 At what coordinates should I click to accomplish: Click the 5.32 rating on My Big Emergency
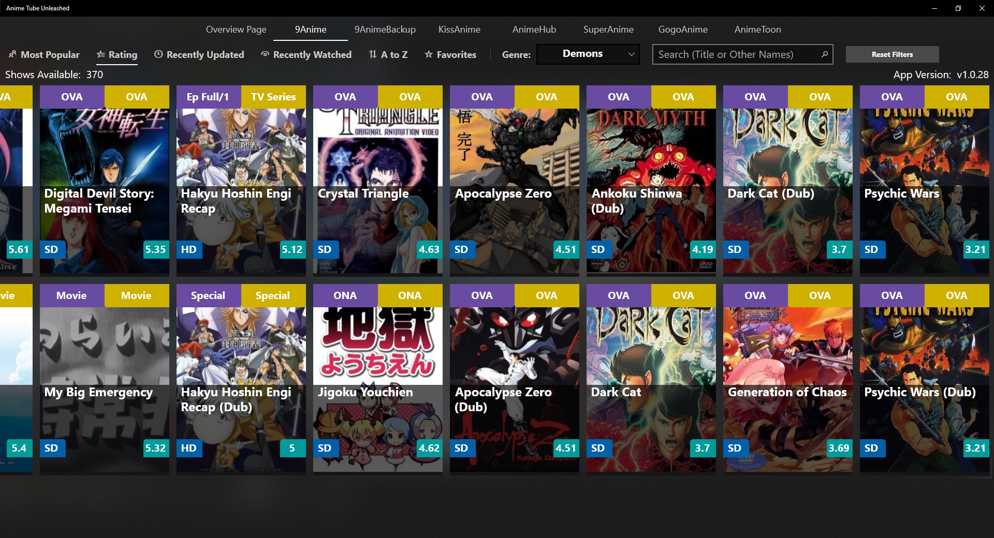click(155, 448)
